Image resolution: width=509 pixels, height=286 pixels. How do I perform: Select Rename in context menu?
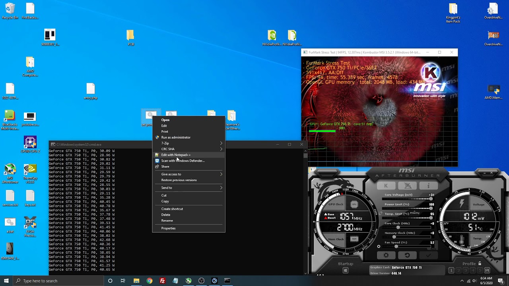pyautogui.click(x=189, y=220)
